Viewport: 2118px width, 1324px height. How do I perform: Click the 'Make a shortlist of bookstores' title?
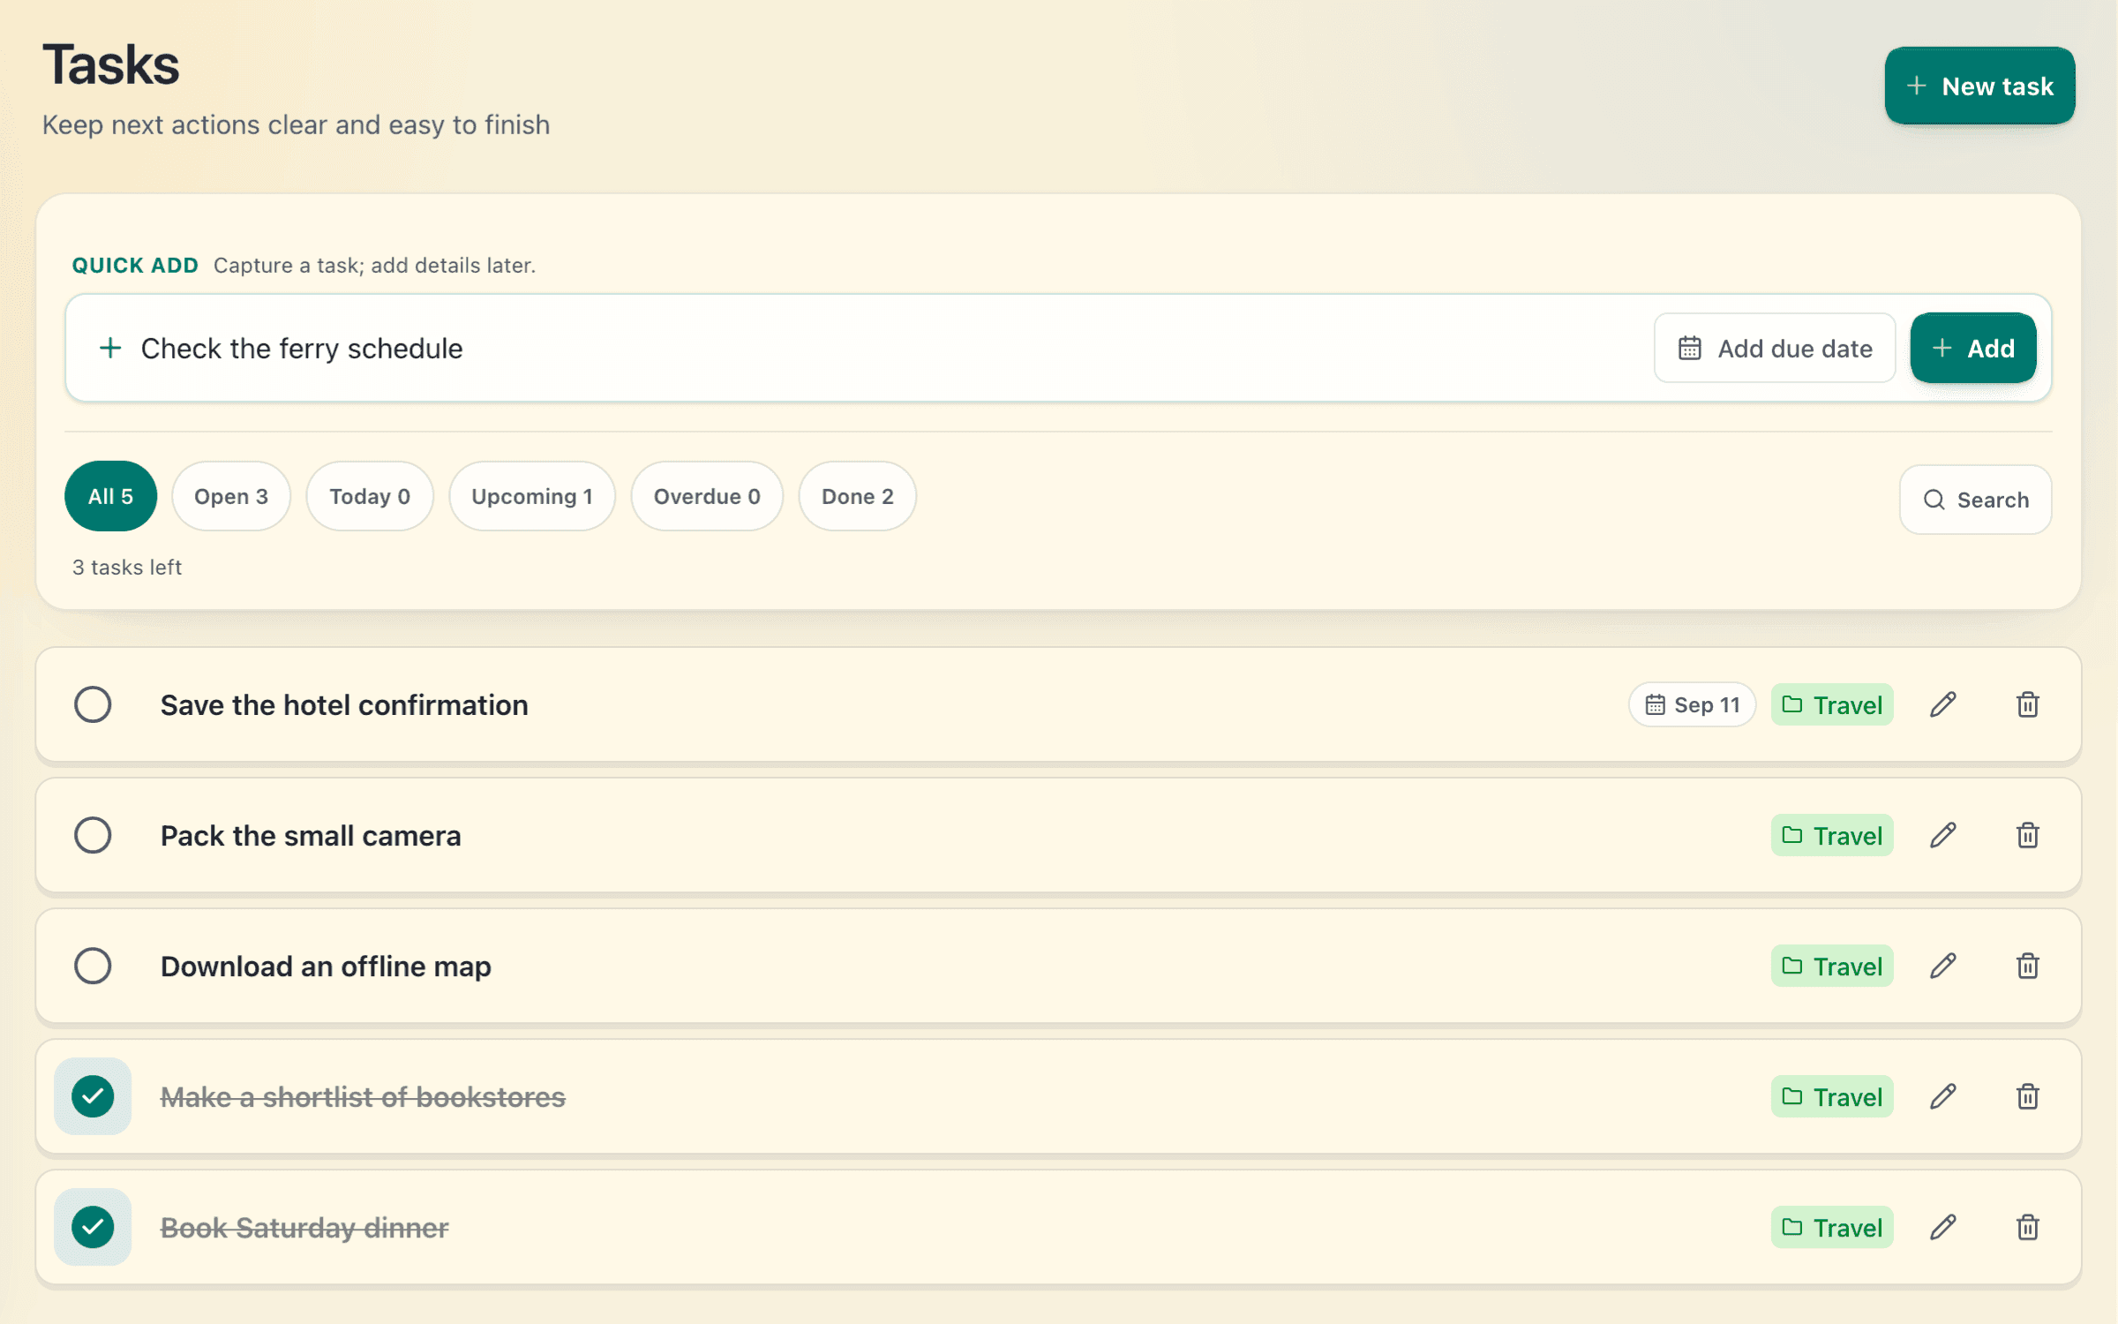pos(363,1096)
